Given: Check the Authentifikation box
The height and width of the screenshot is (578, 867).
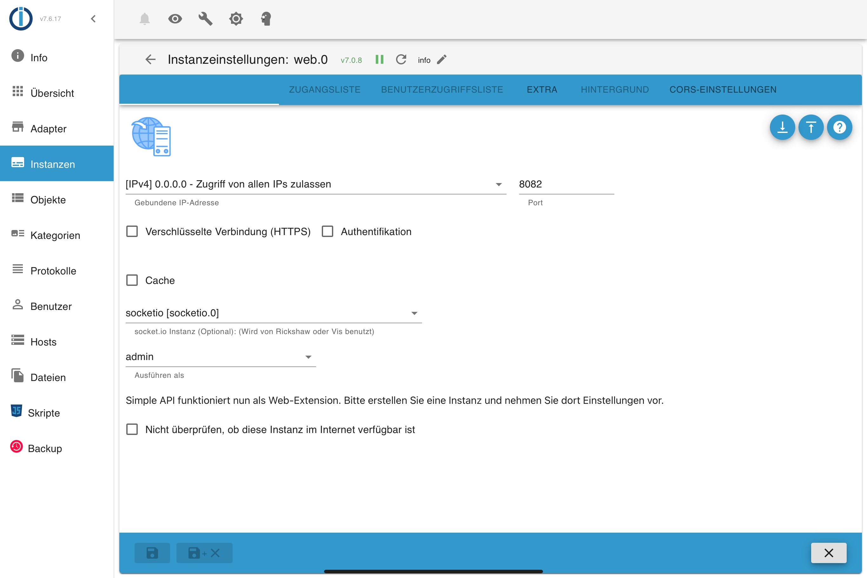Looking at the screenshot, I should (x=328, y=232).
